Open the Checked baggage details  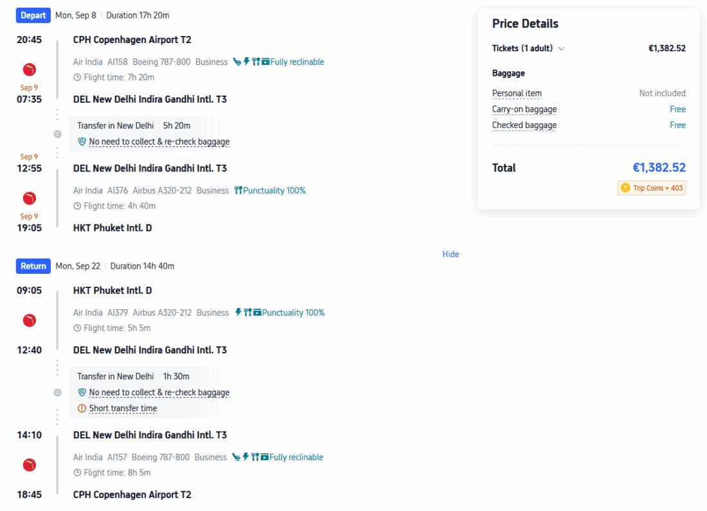(524, 125)
